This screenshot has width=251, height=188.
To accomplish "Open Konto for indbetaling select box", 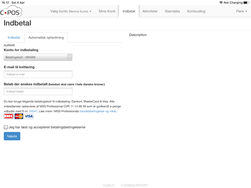I will [38, 57].
